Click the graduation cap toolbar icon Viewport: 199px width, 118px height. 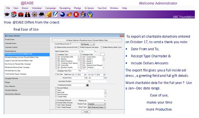(7, 15)
